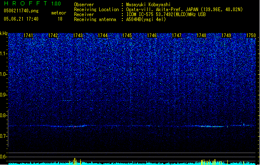Click the ICOM IC-575 receiver text

166,14
